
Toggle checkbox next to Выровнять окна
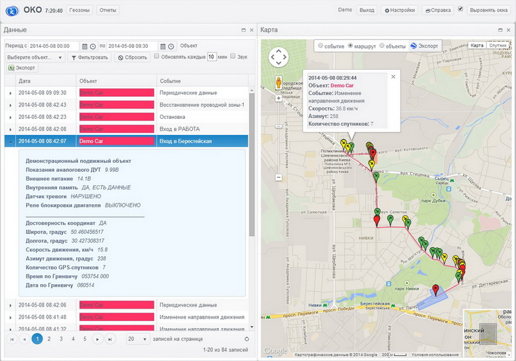461,9
